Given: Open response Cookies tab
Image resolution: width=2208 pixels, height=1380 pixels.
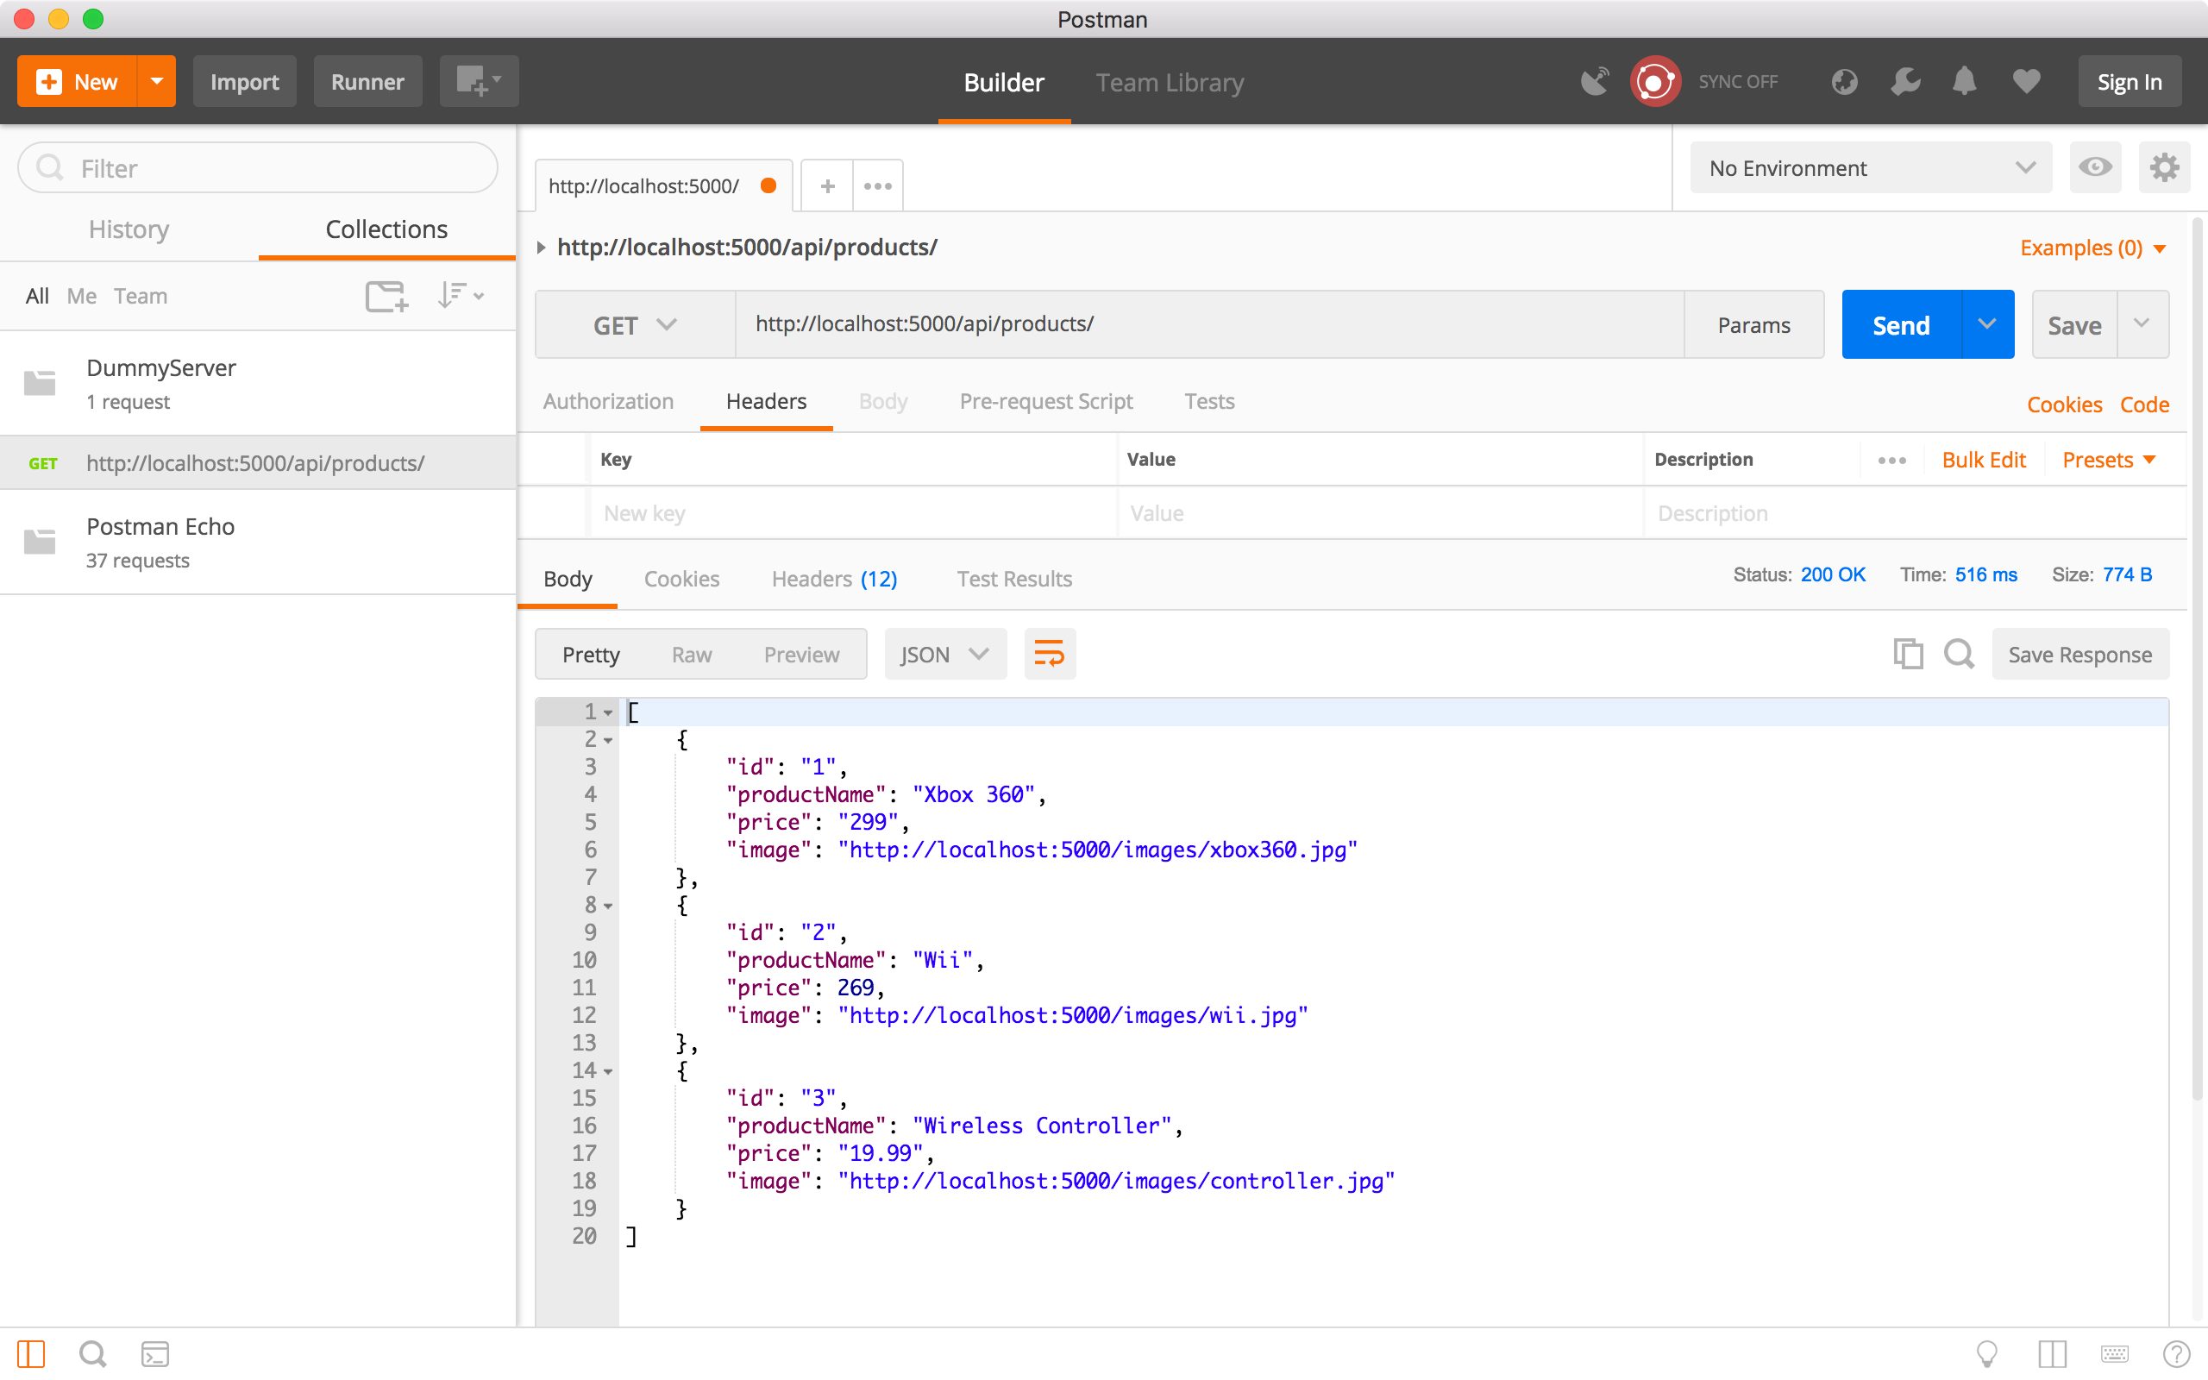Looking at the screenshot, I should pyautogui.click(x=681, y=579).
